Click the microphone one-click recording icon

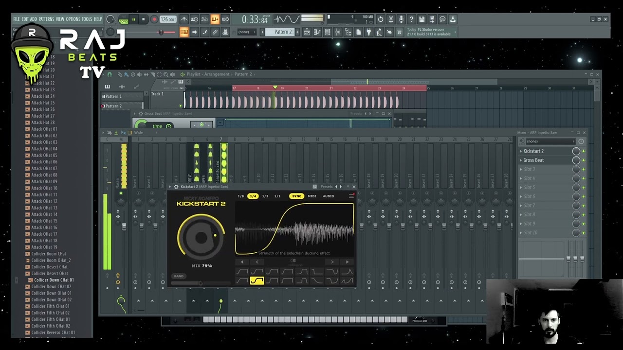click(x=401, y=19)
